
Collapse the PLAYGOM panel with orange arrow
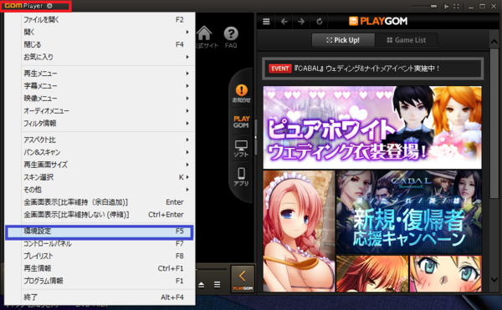pyautogui.click(x=243, y=278)
